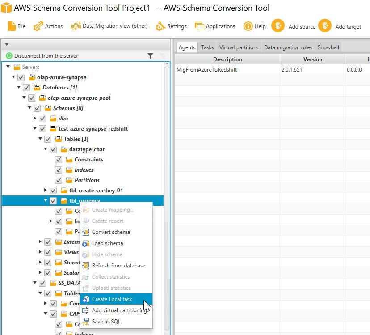The height and width of the screenshot is (335, 370).
Task: Select the MigFromAzureToRedshift agent row
Action: [206, 70]
